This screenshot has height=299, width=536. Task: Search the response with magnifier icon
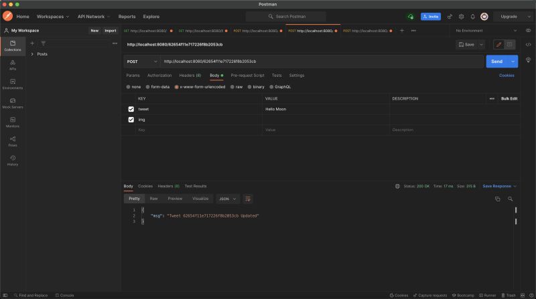tap(510, 199)
